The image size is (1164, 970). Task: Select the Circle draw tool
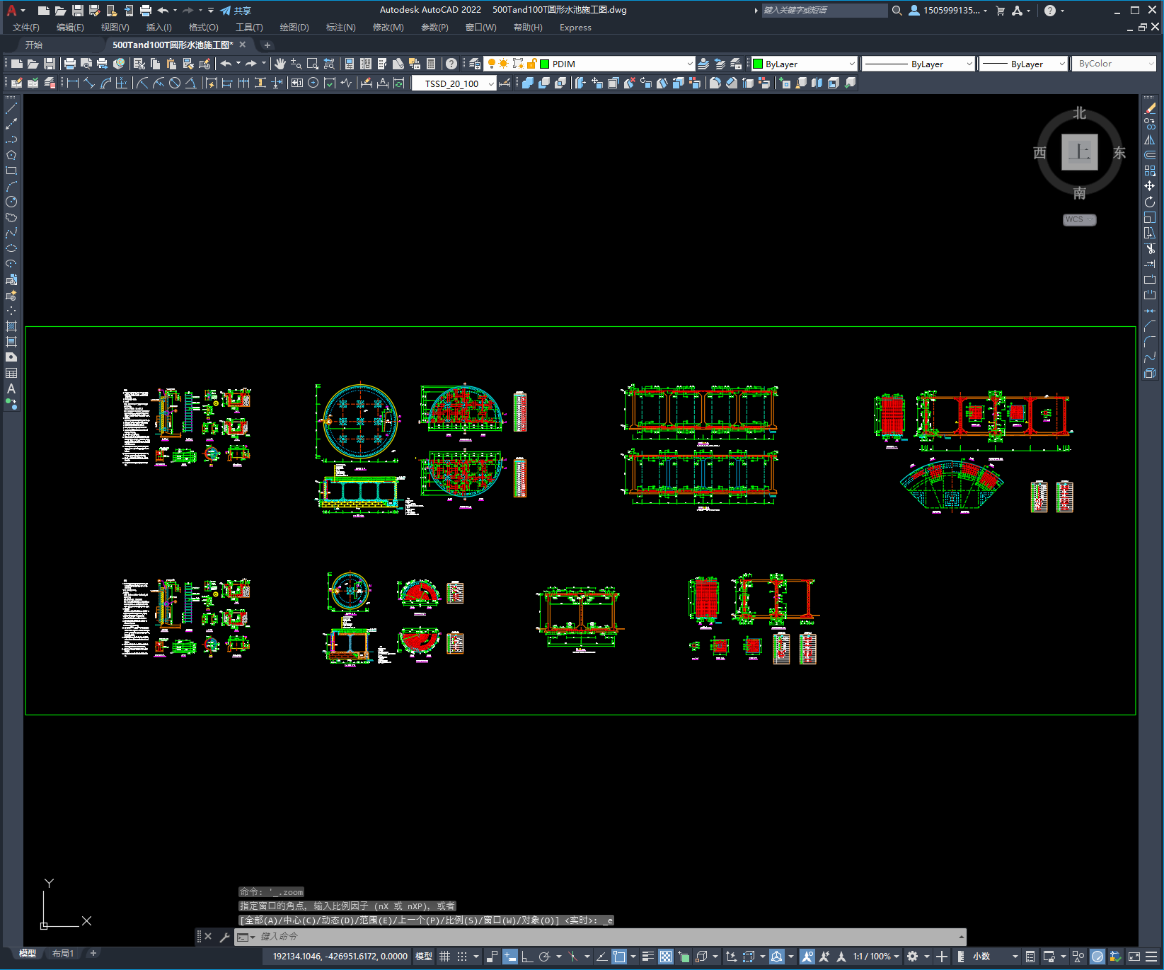point(11,202)
